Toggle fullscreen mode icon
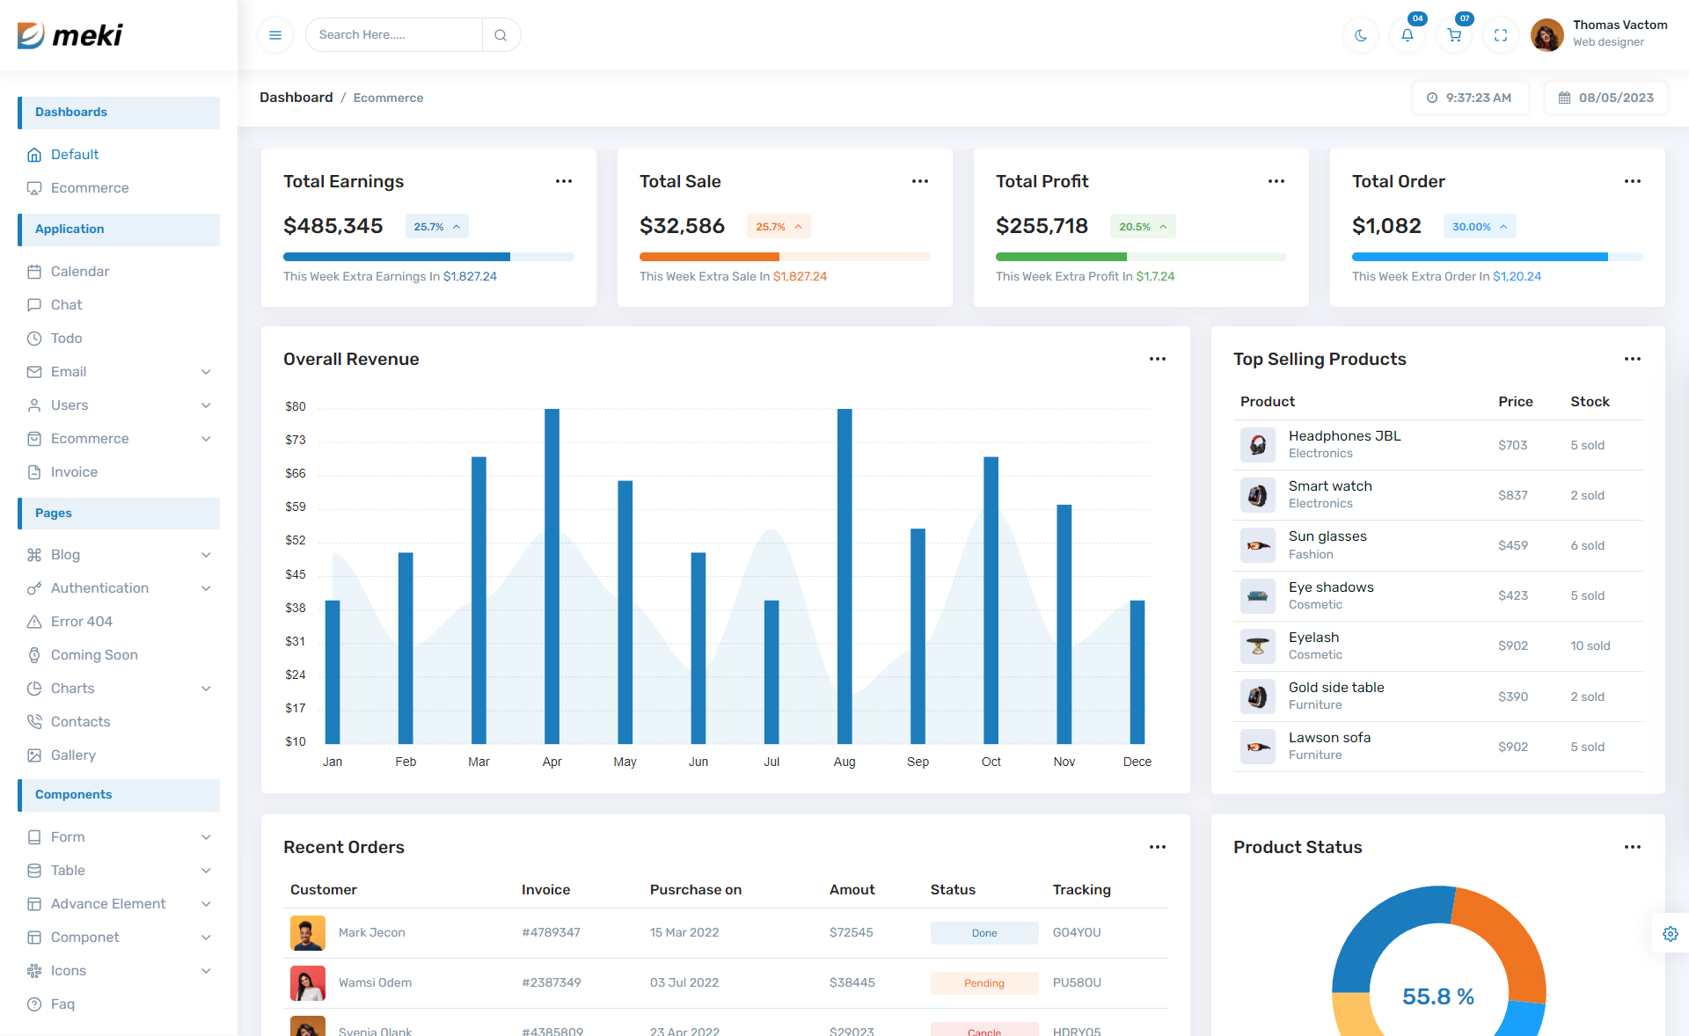Image resolution: width=1689 pixels, height=1036 pixels. pyautogui.click(x=1501, y=35)
